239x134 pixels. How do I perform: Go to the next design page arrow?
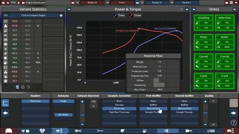pos(233,113)
